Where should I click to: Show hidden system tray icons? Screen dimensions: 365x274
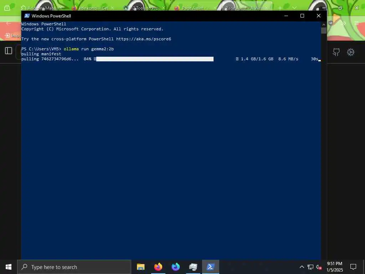point(302,267)
